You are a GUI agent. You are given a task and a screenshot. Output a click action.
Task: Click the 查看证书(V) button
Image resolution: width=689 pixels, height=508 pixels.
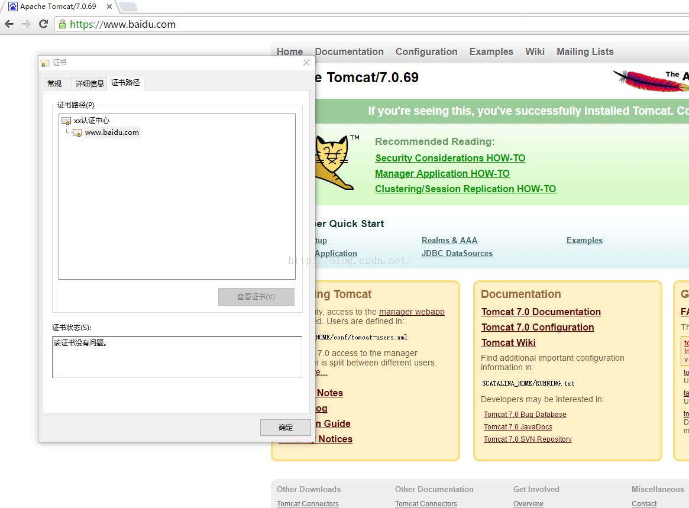click(x=256, y=297)
